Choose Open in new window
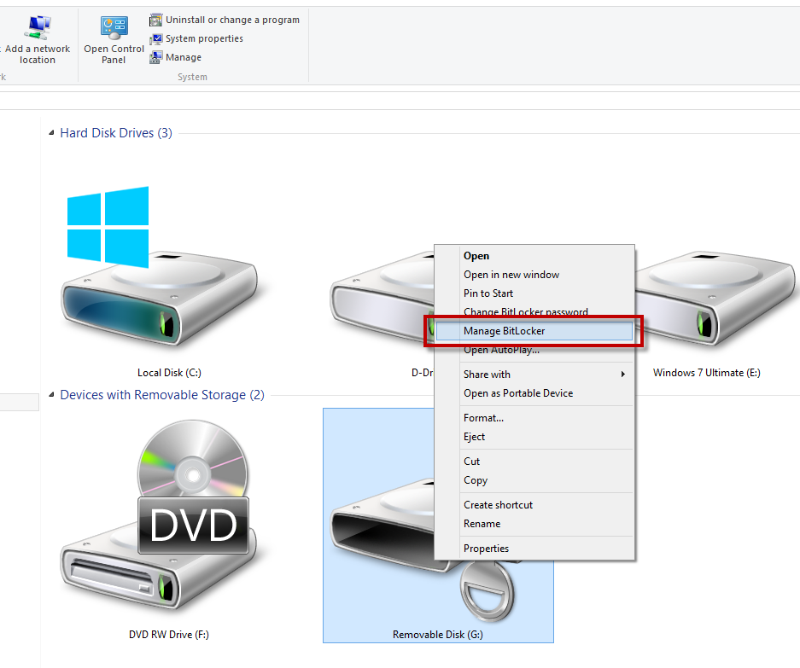 [534, 275]
